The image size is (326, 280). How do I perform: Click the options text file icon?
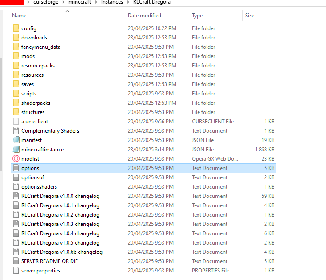[x=16, y=168]
